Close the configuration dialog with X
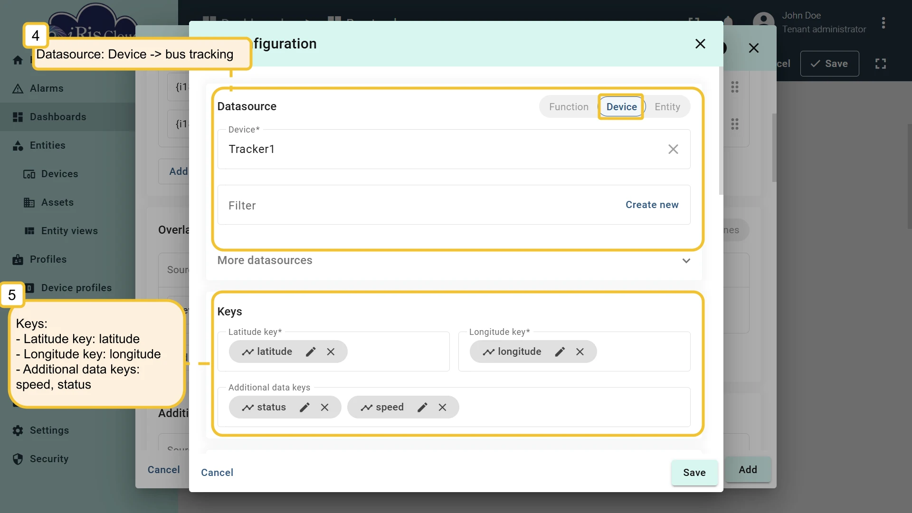912x513 pixels. point(700,44)
